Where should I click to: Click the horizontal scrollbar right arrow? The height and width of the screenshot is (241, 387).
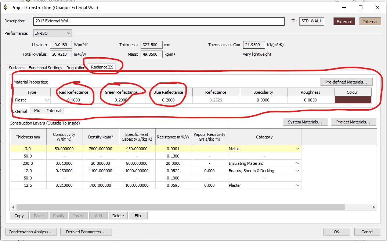374,207
